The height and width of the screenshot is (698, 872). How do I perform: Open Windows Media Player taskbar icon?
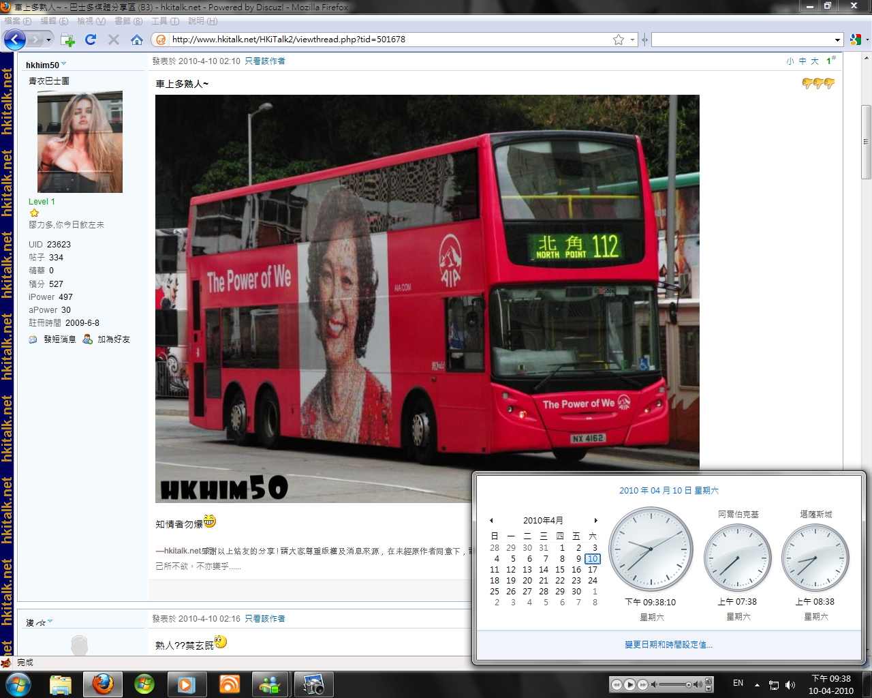click(x=187, y=684)
